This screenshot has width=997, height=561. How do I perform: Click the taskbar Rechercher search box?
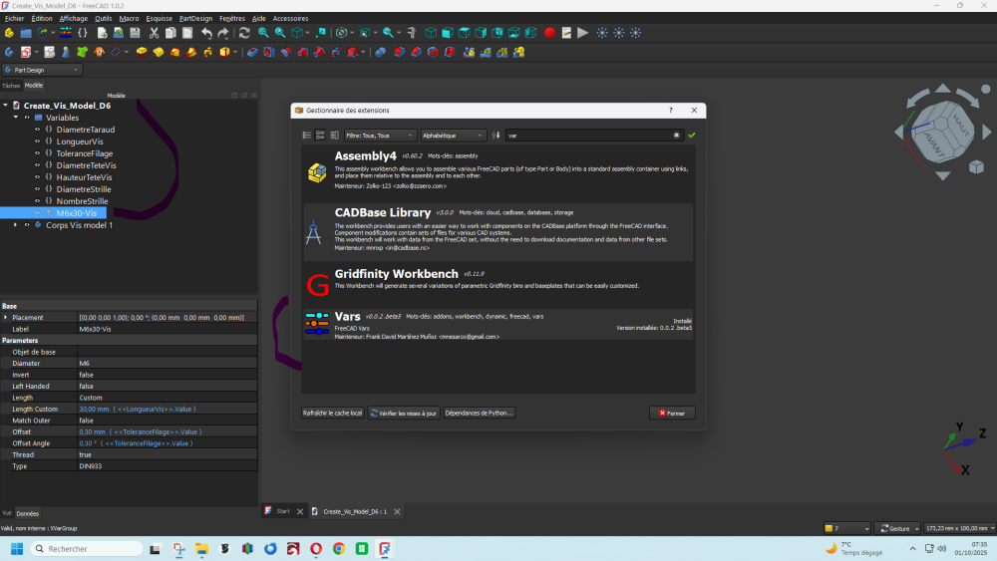(87, 548)
